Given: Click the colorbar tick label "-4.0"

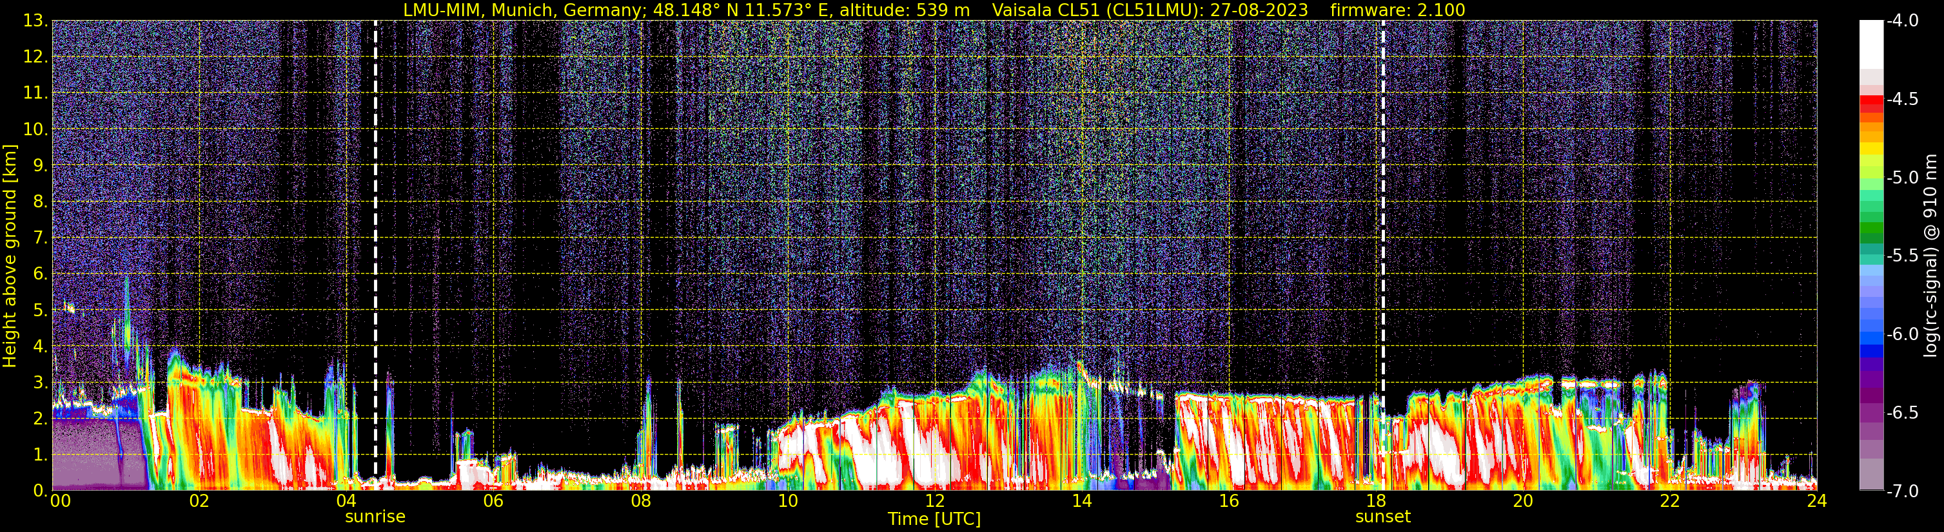Looking at the screenshot, I should [x=1901, y=21].
